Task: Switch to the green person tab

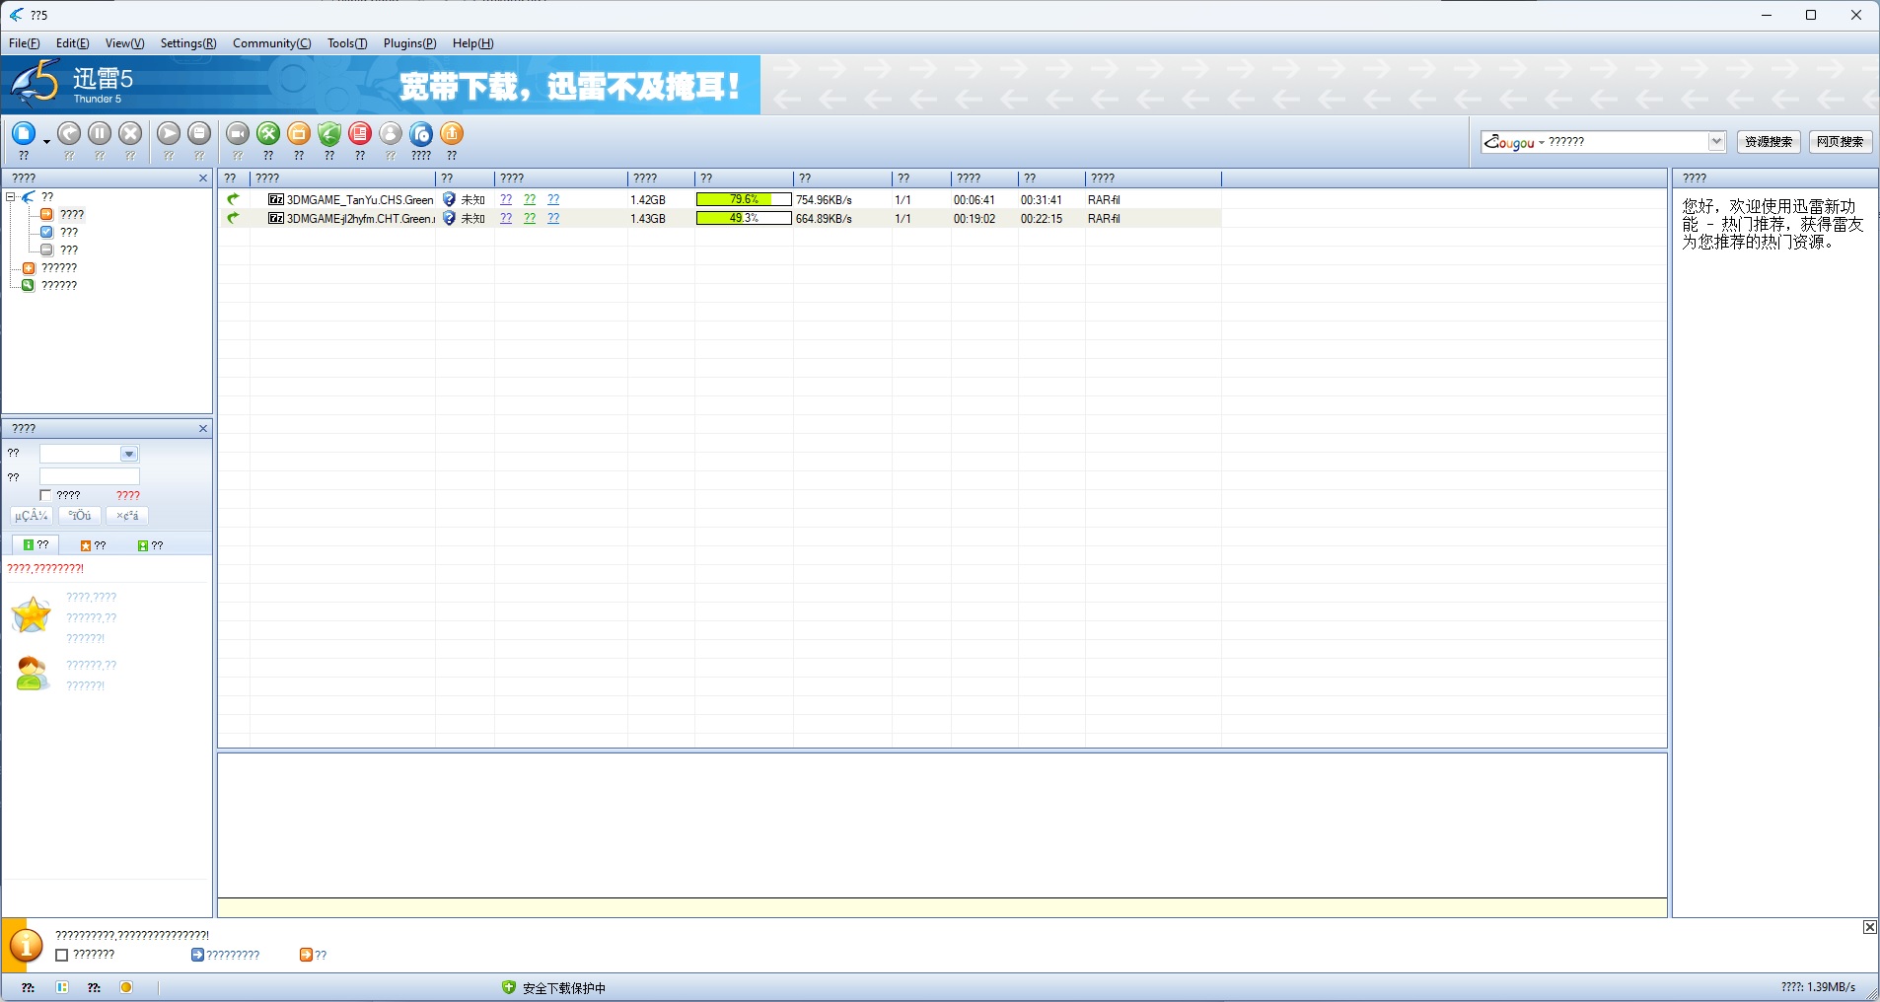Action: [150, 545]
